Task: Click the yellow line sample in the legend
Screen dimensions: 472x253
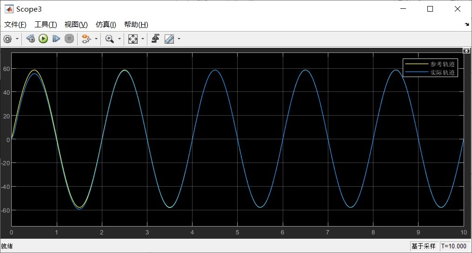Action: click(x=417, y=64)
